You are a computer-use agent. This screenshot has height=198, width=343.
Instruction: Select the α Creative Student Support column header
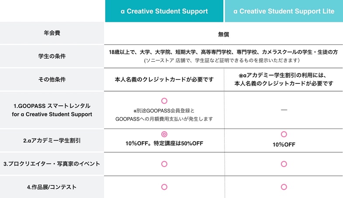click(x=164, y=11)
